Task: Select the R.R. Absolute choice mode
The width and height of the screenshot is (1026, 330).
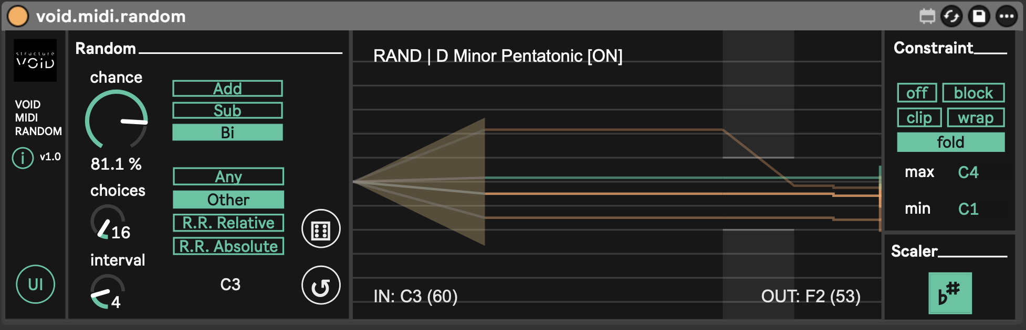Action: pos(228,246)
